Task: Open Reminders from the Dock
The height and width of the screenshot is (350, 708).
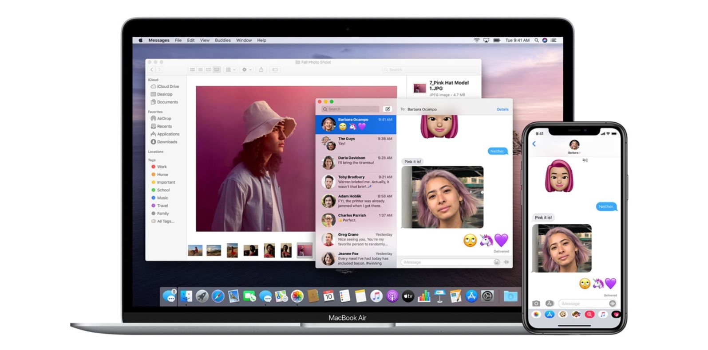Action: click(x=344, y=296)
